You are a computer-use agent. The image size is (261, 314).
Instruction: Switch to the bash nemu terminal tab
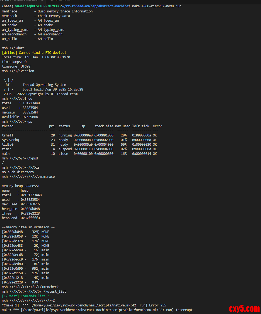[64, 1]
